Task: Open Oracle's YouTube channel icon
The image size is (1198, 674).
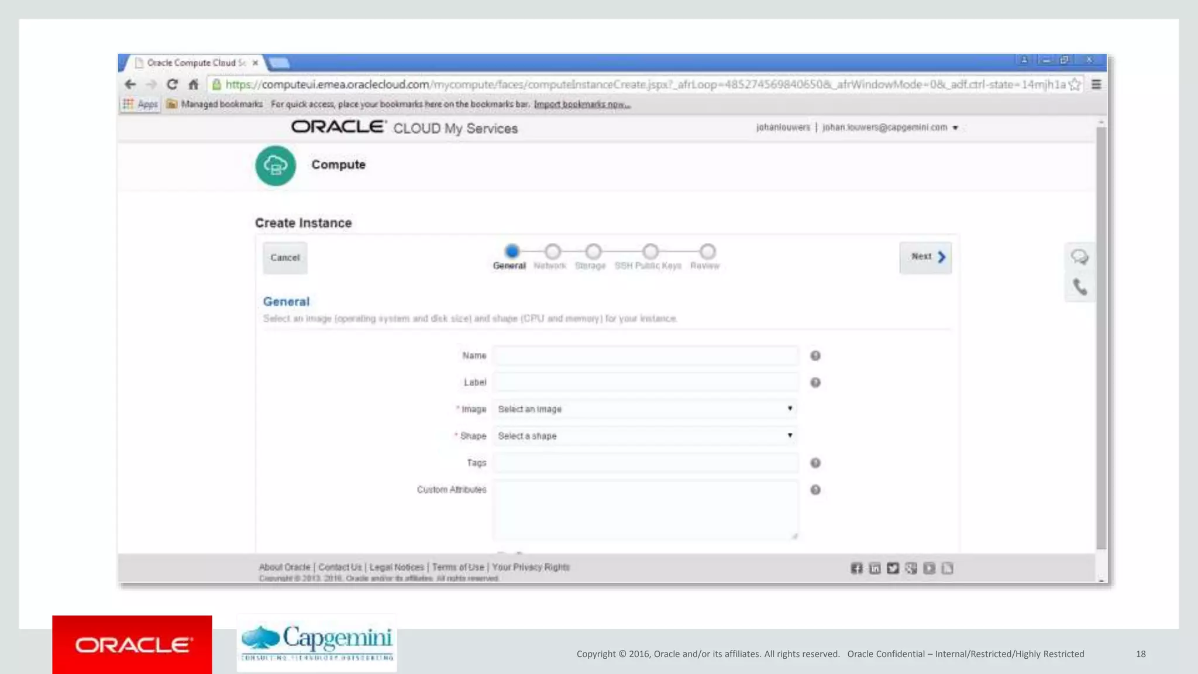Action: click(929, 569)
